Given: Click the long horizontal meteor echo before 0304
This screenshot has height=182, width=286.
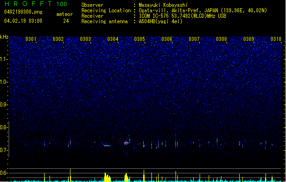Looking at the screenshot, I should point(107,146).
